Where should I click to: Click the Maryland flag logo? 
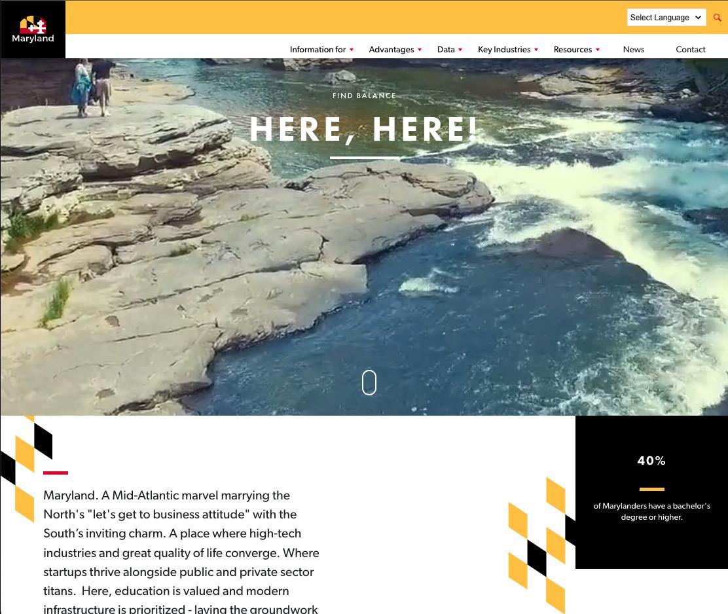(33, 29)
